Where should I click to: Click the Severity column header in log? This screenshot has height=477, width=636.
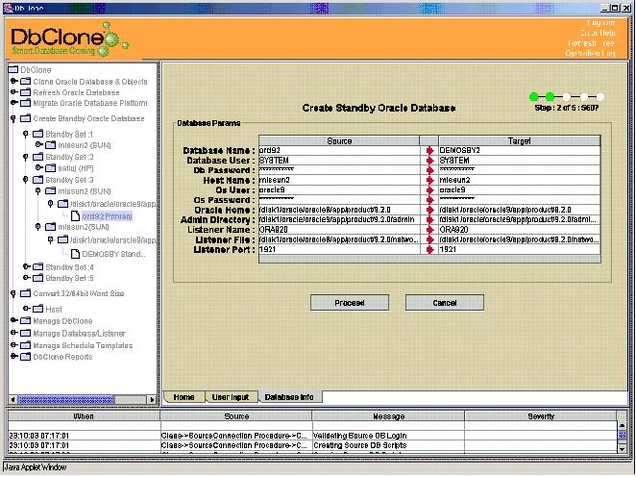click(541, 416)
